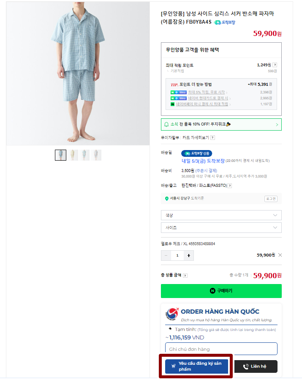302x380 pixels.
Task: Click the 로그인 login button
Action: click(x=271, y=199)
